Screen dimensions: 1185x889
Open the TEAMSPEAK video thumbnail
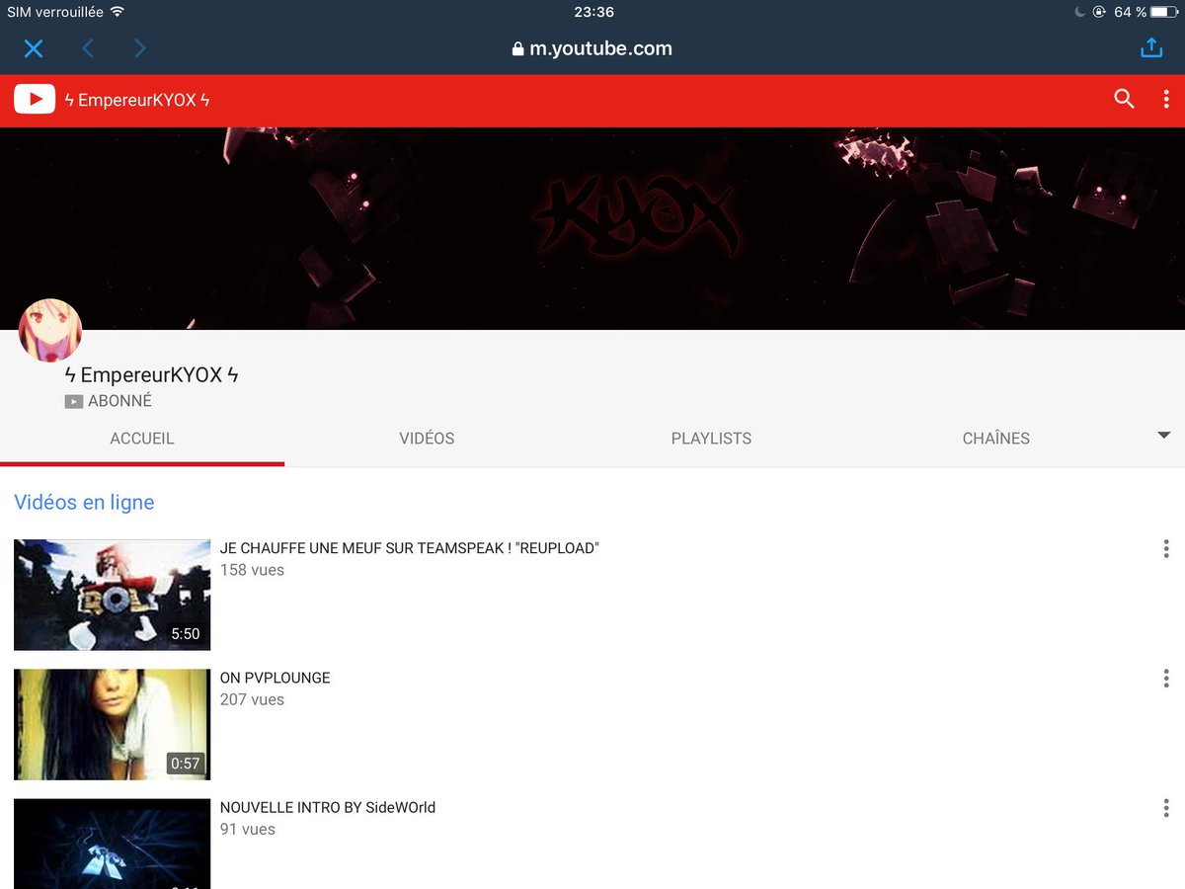(113, 595)
